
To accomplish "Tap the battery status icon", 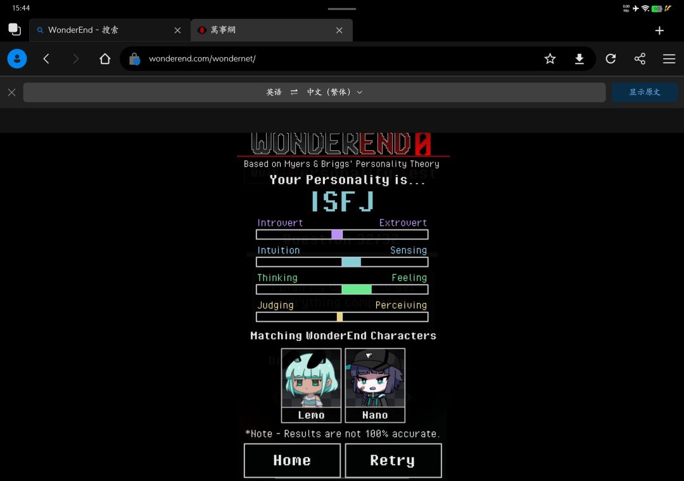I will 656,8.
